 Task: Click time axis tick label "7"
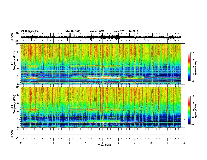[135, 143]
